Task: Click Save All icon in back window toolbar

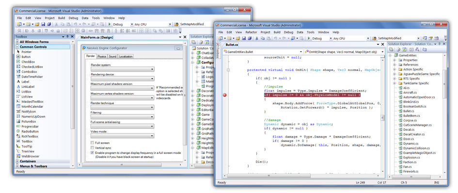Action: click(x=49, y=25)
